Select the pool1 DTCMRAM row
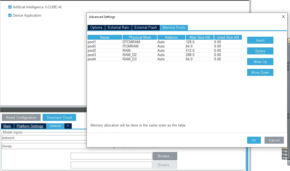290x171 pixels. pos(165,42)
